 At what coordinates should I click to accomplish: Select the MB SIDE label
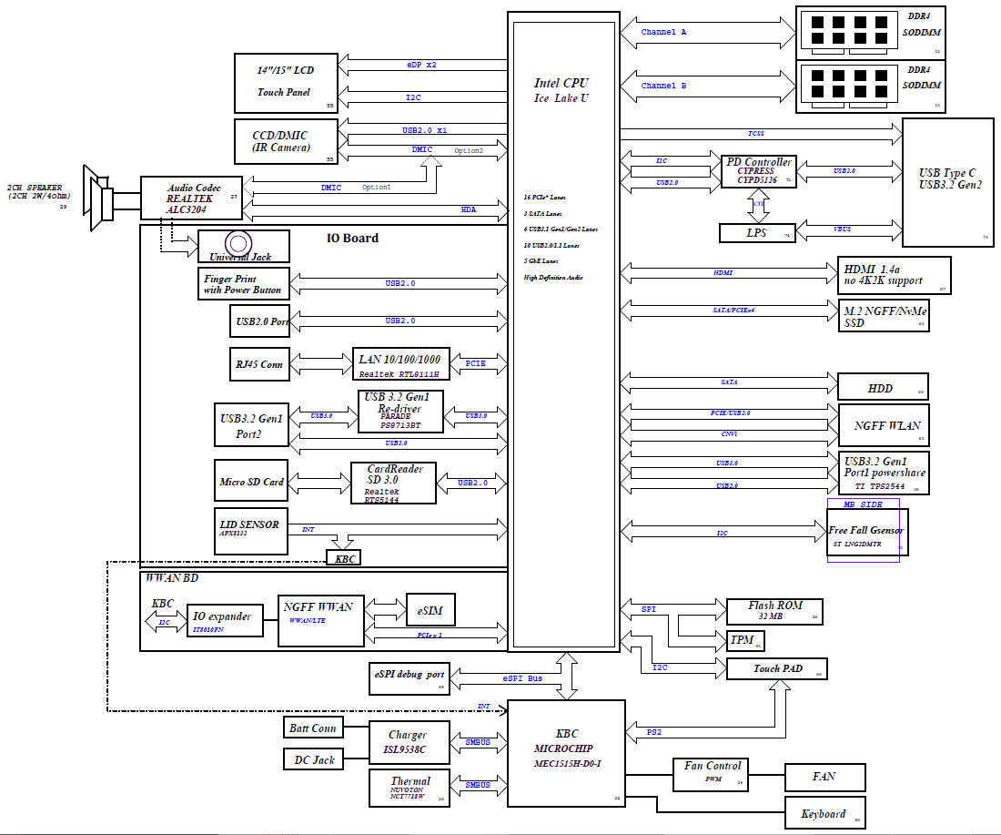(863, 504)
